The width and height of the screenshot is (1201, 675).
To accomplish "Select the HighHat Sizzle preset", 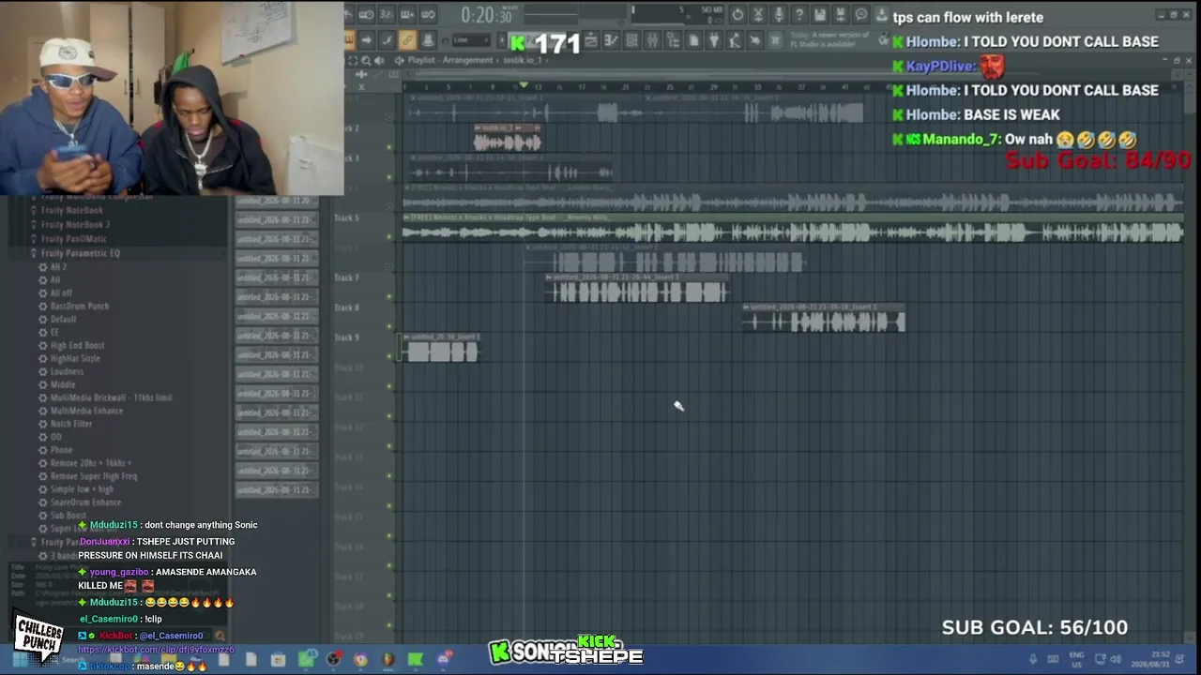I will (75, 359).
